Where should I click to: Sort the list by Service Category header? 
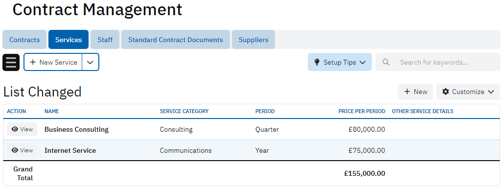click(x=184, y=111)
